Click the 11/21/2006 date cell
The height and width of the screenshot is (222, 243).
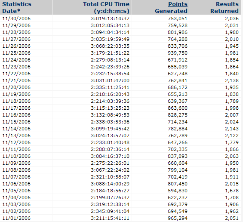pos(16,80)
